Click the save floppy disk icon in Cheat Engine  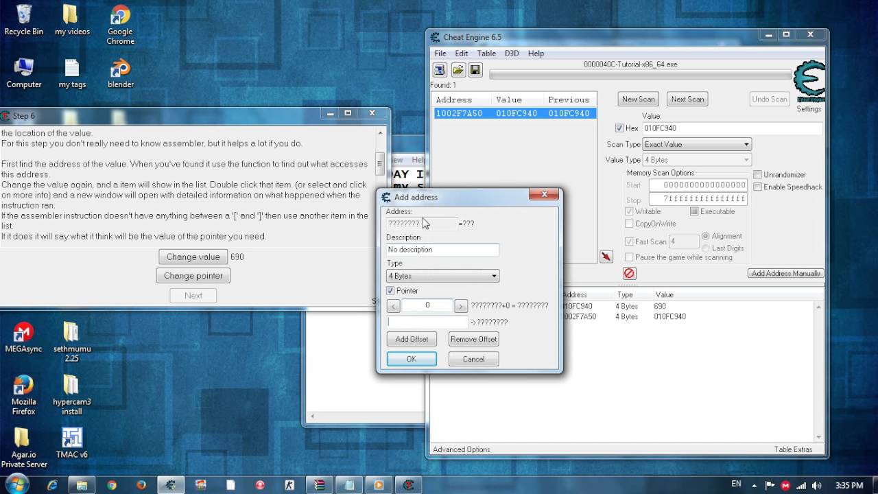(x=475, y=70)
